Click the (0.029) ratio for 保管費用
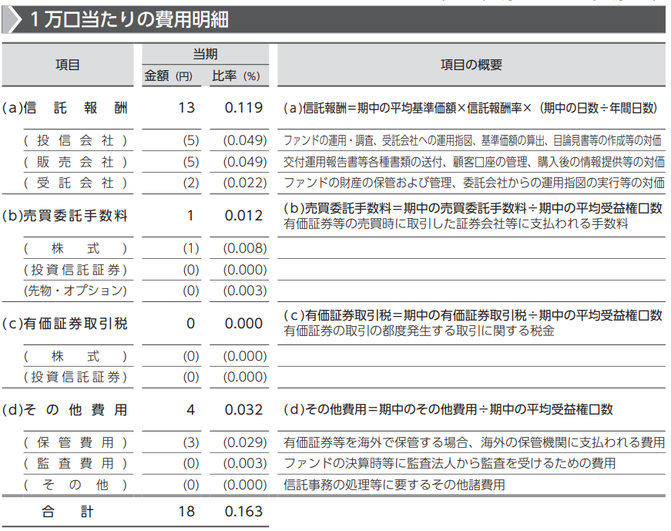Image resolution: width=671 pixels, height=531 pixels. pos(245,442)
